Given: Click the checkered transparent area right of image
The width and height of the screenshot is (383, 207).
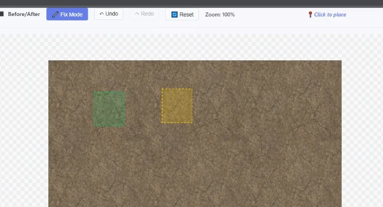Looking at the screenshot, I should pos(362,125).
